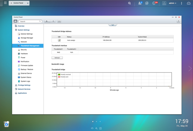Select the Thunderbolt 1 column header

tap(58, 49)
